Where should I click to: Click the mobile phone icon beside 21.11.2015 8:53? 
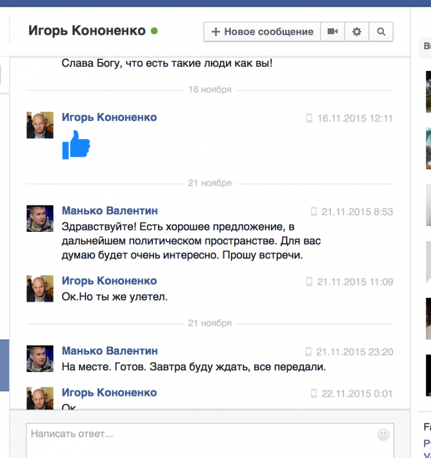tap(314, 212)
